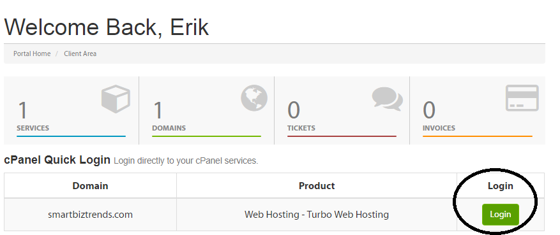The height and width of the screenshot is (235, 560).
Task: Select the smartbiztrends.com domain cell
Action: click(91, 215)
